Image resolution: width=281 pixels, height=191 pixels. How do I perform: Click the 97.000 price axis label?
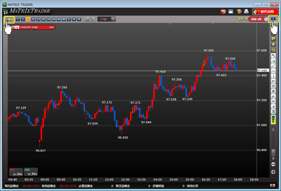click(262, 125)
